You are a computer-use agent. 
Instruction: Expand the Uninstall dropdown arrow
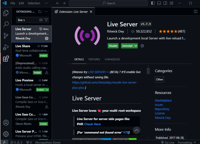[136, 46]
